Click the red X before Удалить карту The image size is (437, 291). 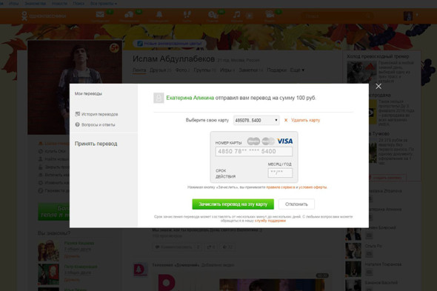coord(286,120)
